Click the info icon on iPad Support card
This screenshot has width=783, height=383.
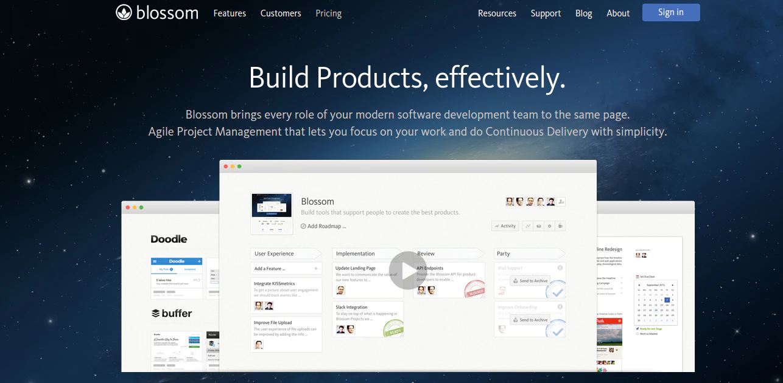(560, 267)
